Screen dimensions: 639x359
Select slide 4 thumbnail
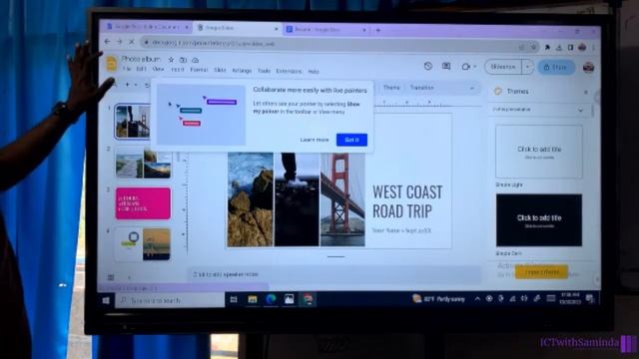[x=143, y=244]
